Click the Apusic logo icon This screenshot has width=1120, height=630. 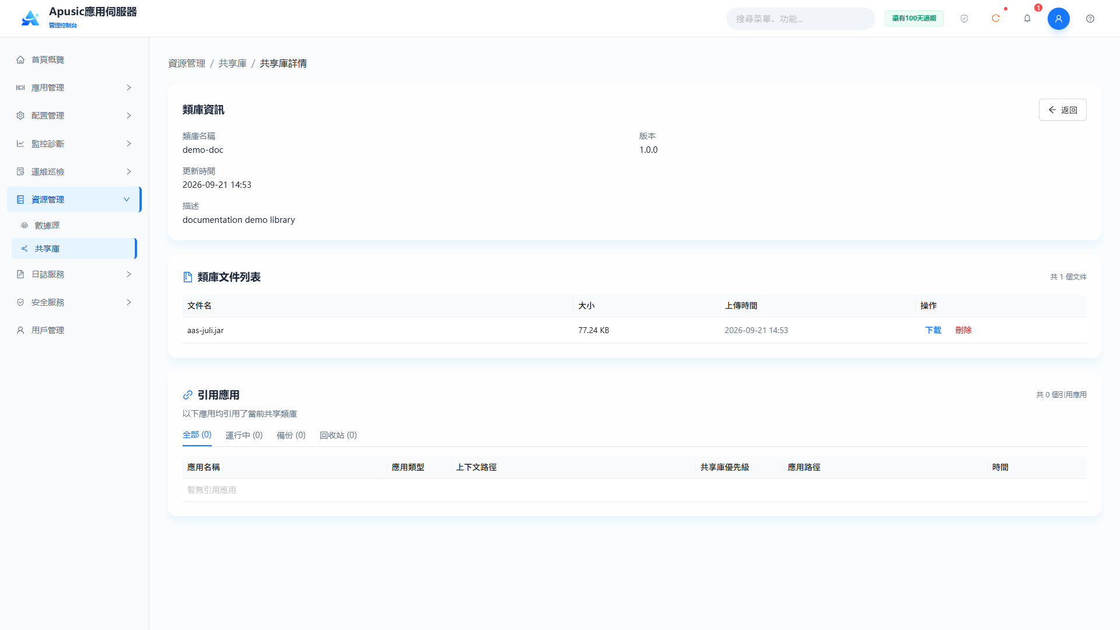[30, 18]
